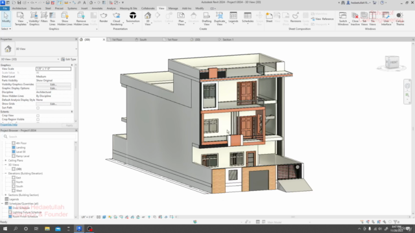
Task: Open the Revisions tool
Action: (296, 17)
